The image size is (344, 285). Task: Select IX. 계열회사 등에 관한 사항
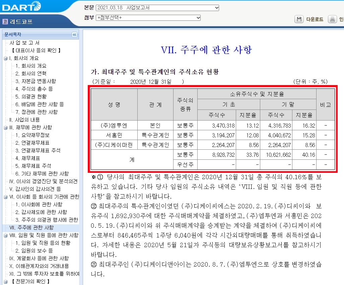tap(39, 259)
